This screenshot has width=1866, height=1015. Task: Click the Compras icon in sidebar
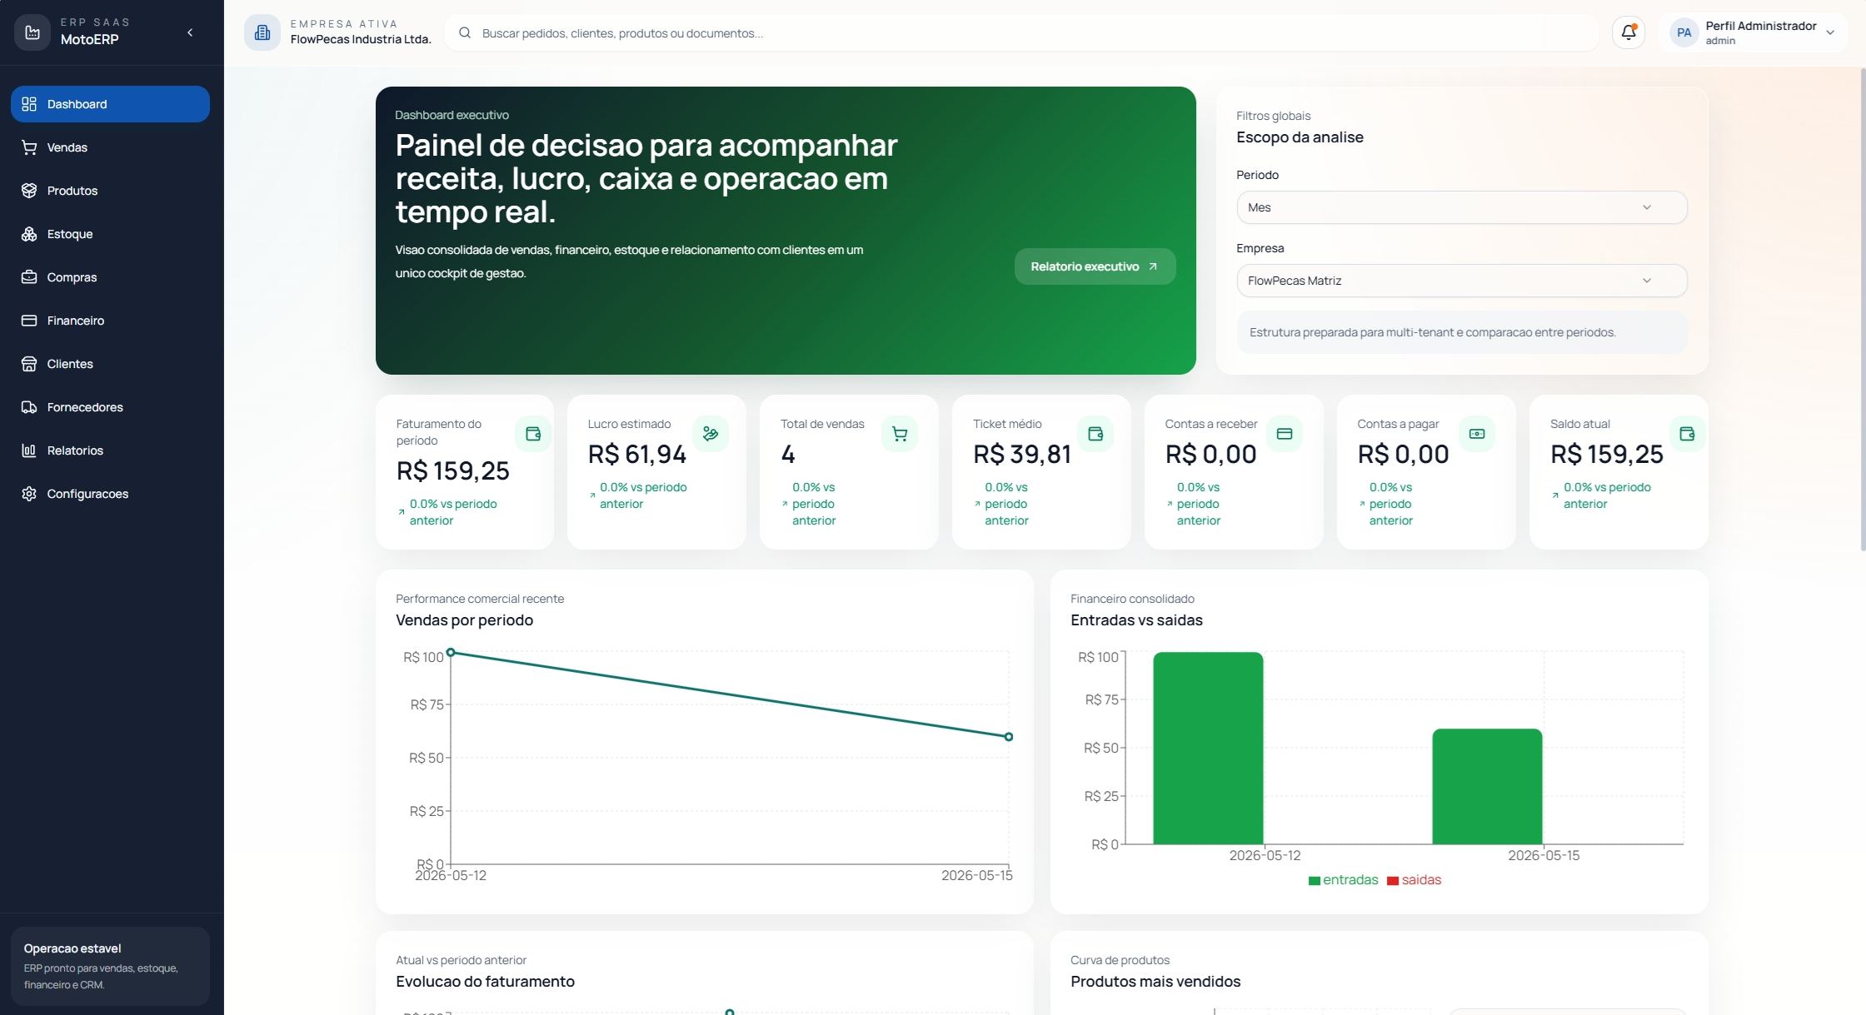29,277
